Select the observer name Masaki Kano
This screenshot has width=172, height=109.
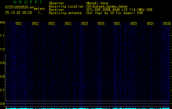(98, 3)
